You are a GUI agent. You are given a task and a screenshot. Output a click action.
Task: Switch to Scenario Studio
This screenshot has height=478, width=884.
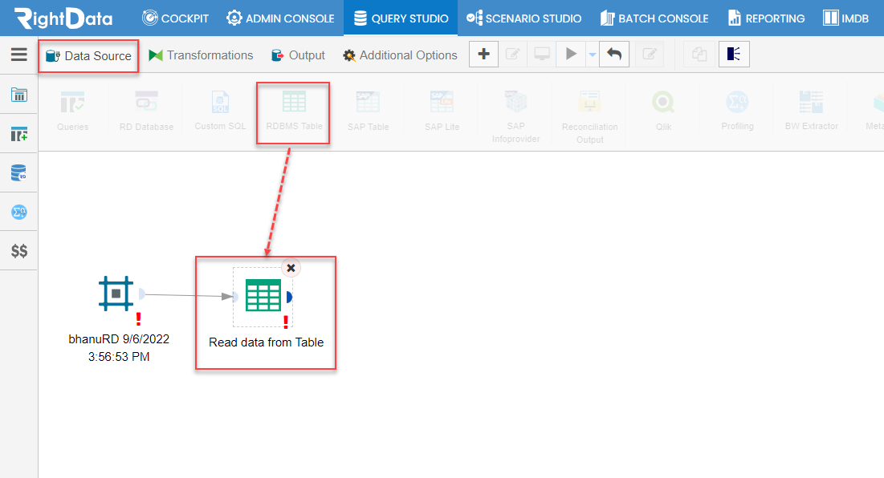(523, 18)
